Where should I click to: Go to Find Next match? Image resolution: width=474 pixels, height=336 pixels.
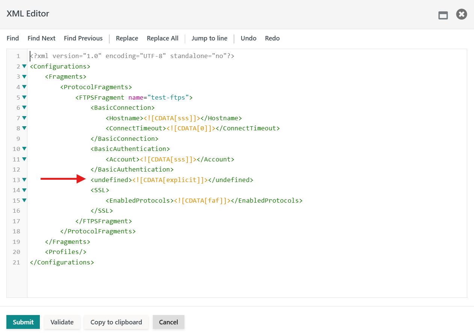[41, 38]
